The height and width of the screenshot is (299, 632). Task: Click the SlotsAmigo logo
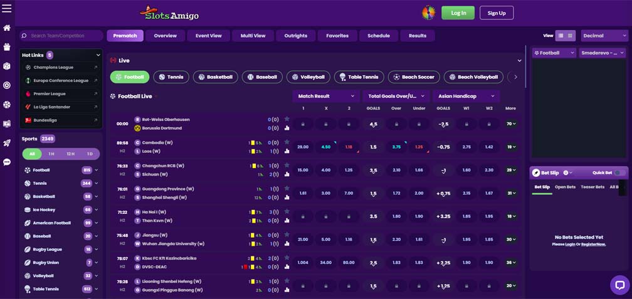pos(169,13)
